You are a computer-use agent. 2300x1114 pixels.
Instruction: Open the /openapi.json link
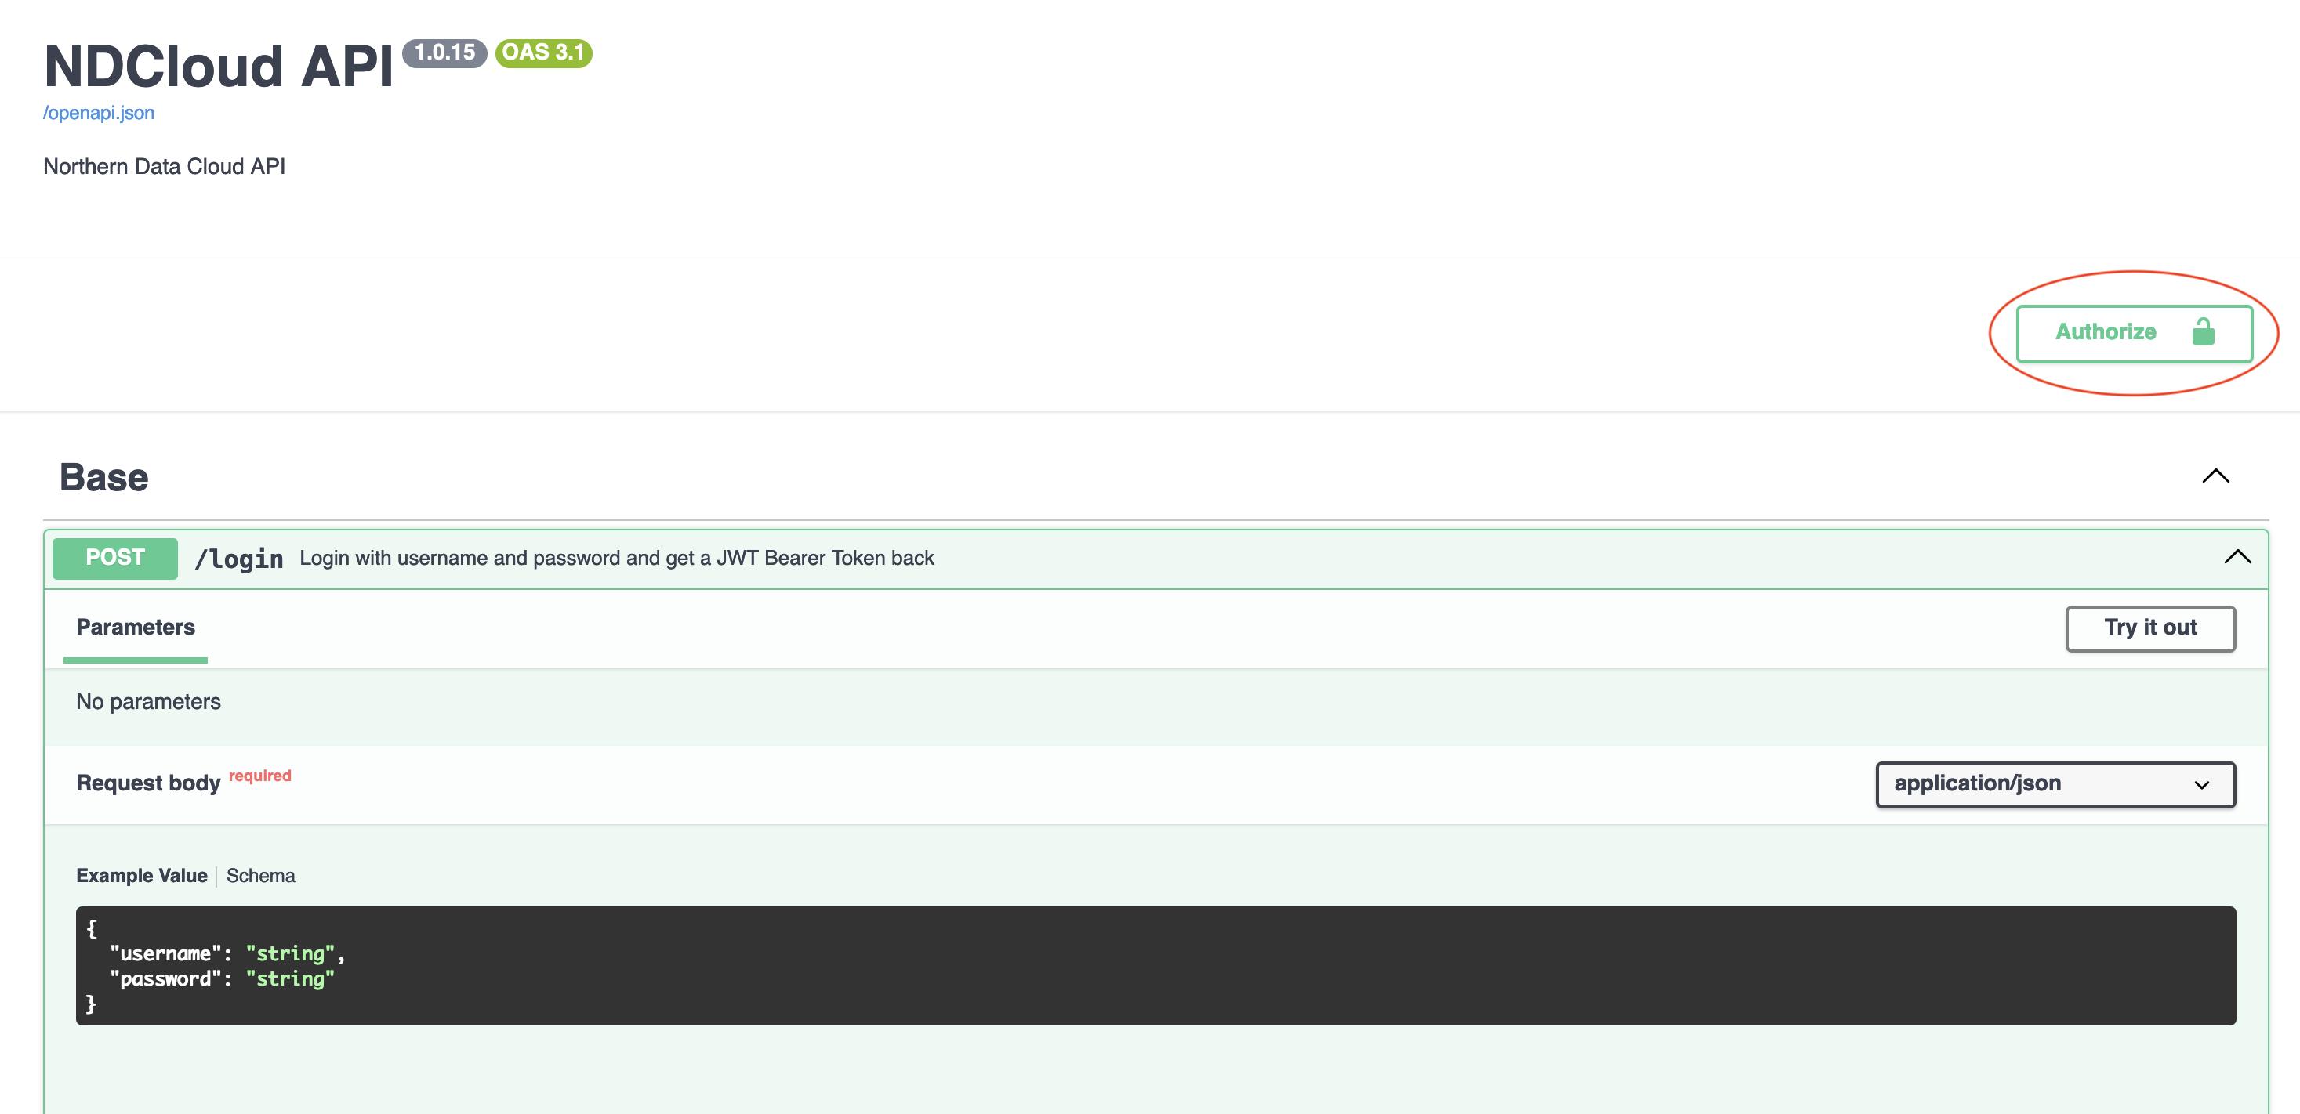pyautogui.click(x=98, y=114)
